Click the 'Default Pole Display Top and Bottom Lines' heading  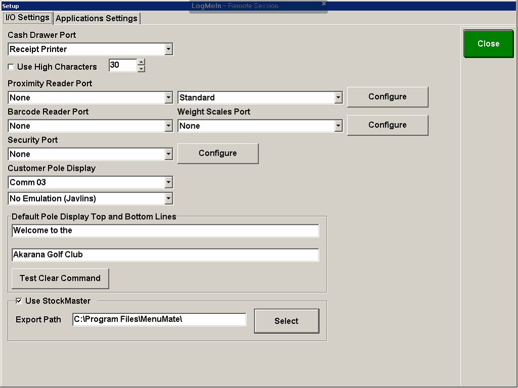point(94,217)
